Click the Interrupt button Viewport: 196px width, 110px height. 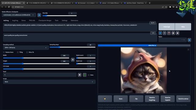(167, 27)
